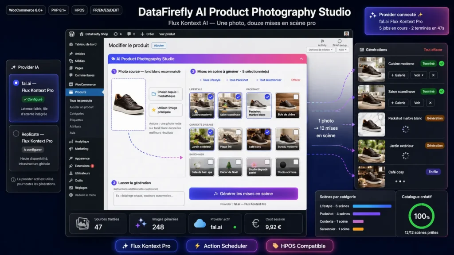Open Commentaires in the sidebar

(85, 75)
